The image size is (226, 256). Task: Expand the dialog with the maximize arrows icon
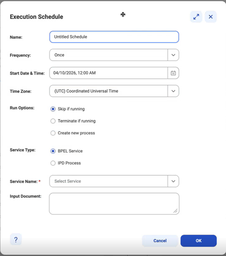[x=196, y=17]
